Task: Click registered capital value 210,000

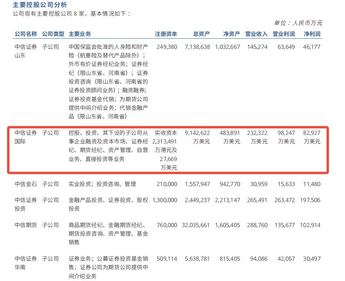Action: [x=167, y=184]
